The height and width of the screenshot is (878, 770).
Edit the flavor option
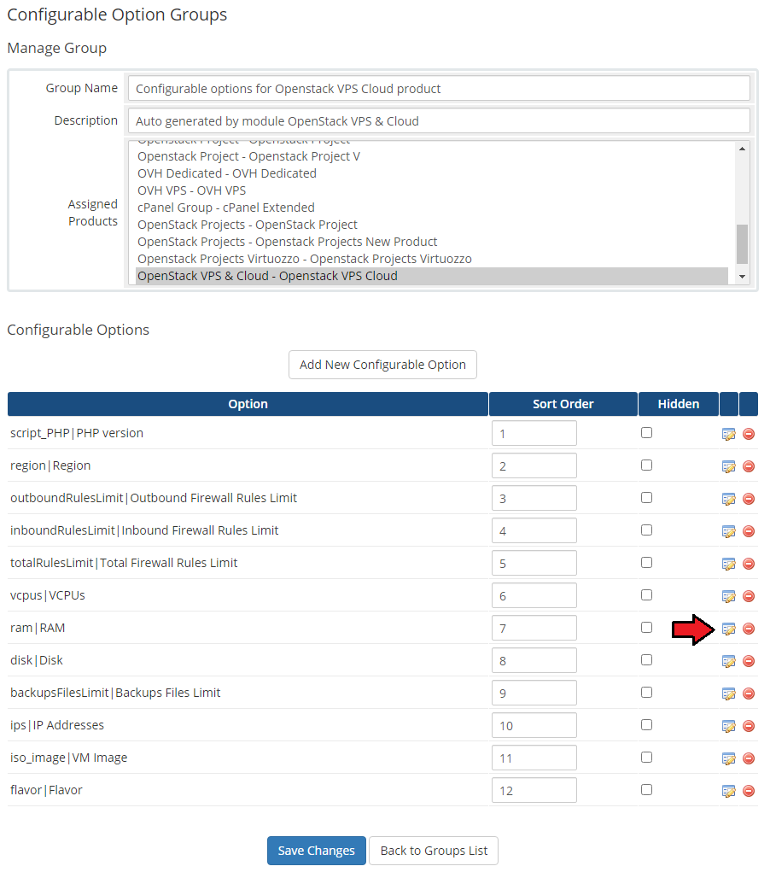[728, 791]
